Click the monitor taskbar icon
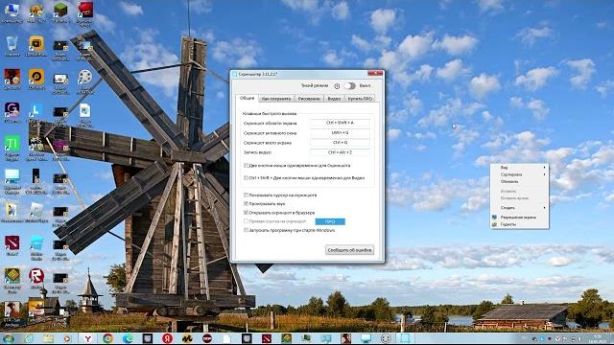 tap(366, 338)
